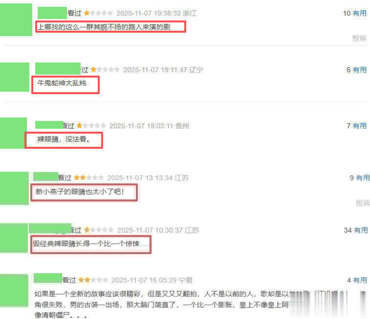This screenshot has height=319, width=370.
Task: Vote 有用 on the 贵州 review with 7
Action: pyautogui.click(x=360, y=126)
